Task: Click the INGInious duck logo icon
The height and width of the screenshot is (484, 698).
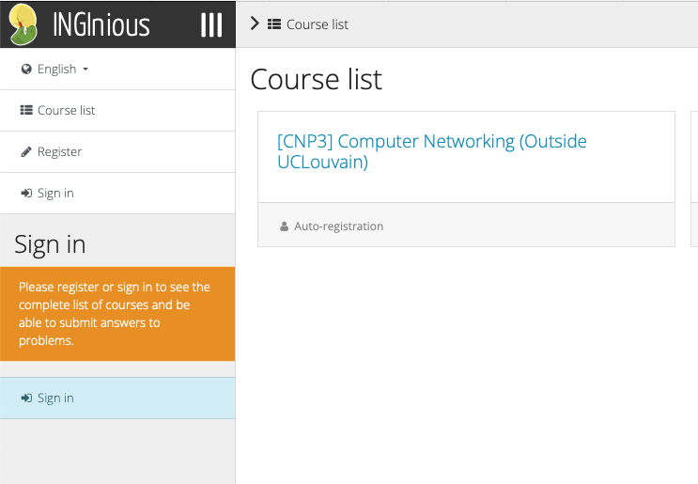Action: pos(23,24)
